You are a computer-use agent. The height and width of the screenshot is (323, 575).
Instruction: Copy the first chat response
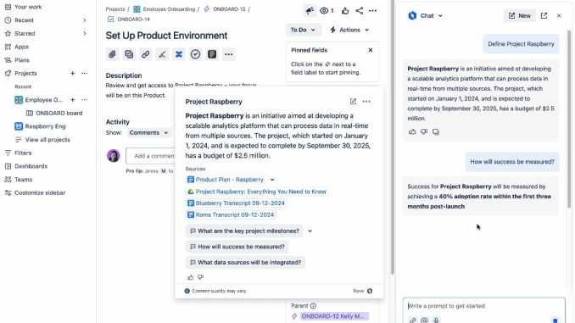[x=436, y=131]
